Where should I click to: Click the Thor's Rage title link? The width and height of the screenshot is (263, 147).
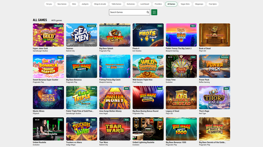pos(204,111)
